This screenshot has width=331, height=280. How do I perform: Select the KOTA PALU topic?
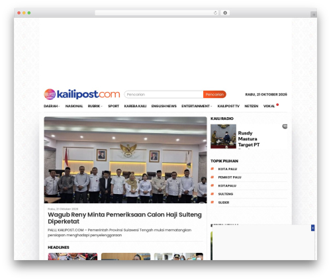[228, 169]
